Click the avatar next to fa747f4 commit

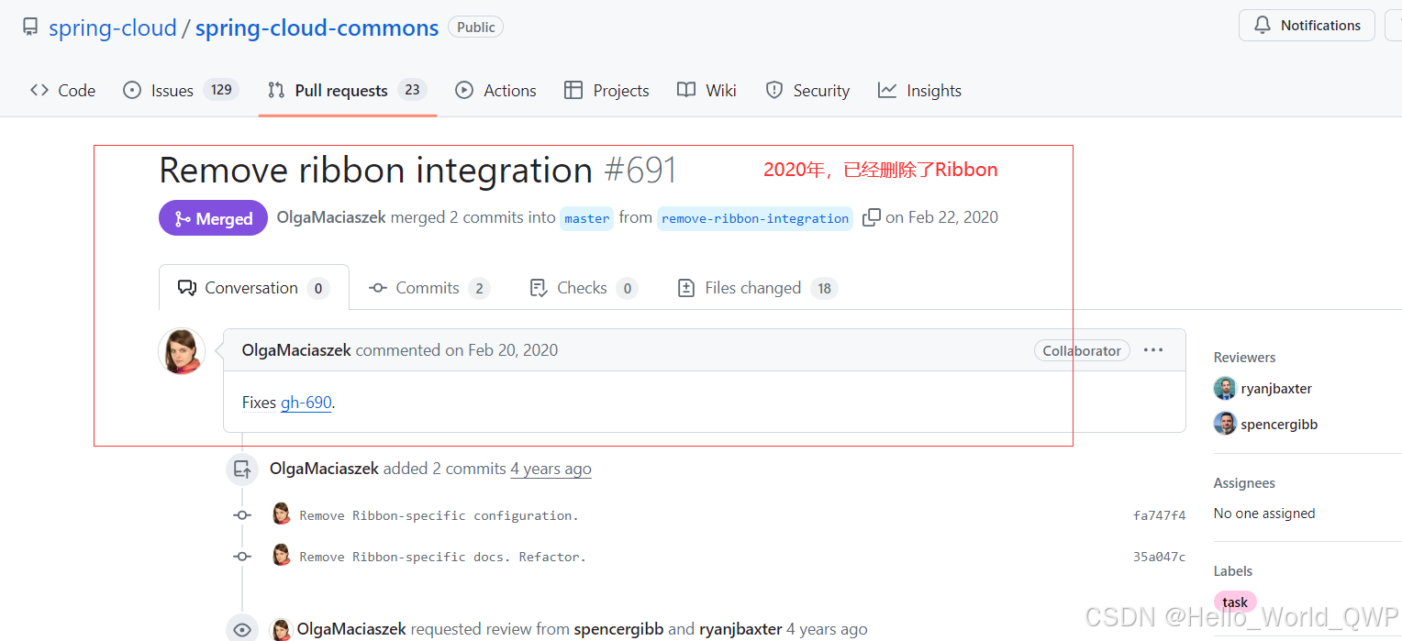coord(282,514)
